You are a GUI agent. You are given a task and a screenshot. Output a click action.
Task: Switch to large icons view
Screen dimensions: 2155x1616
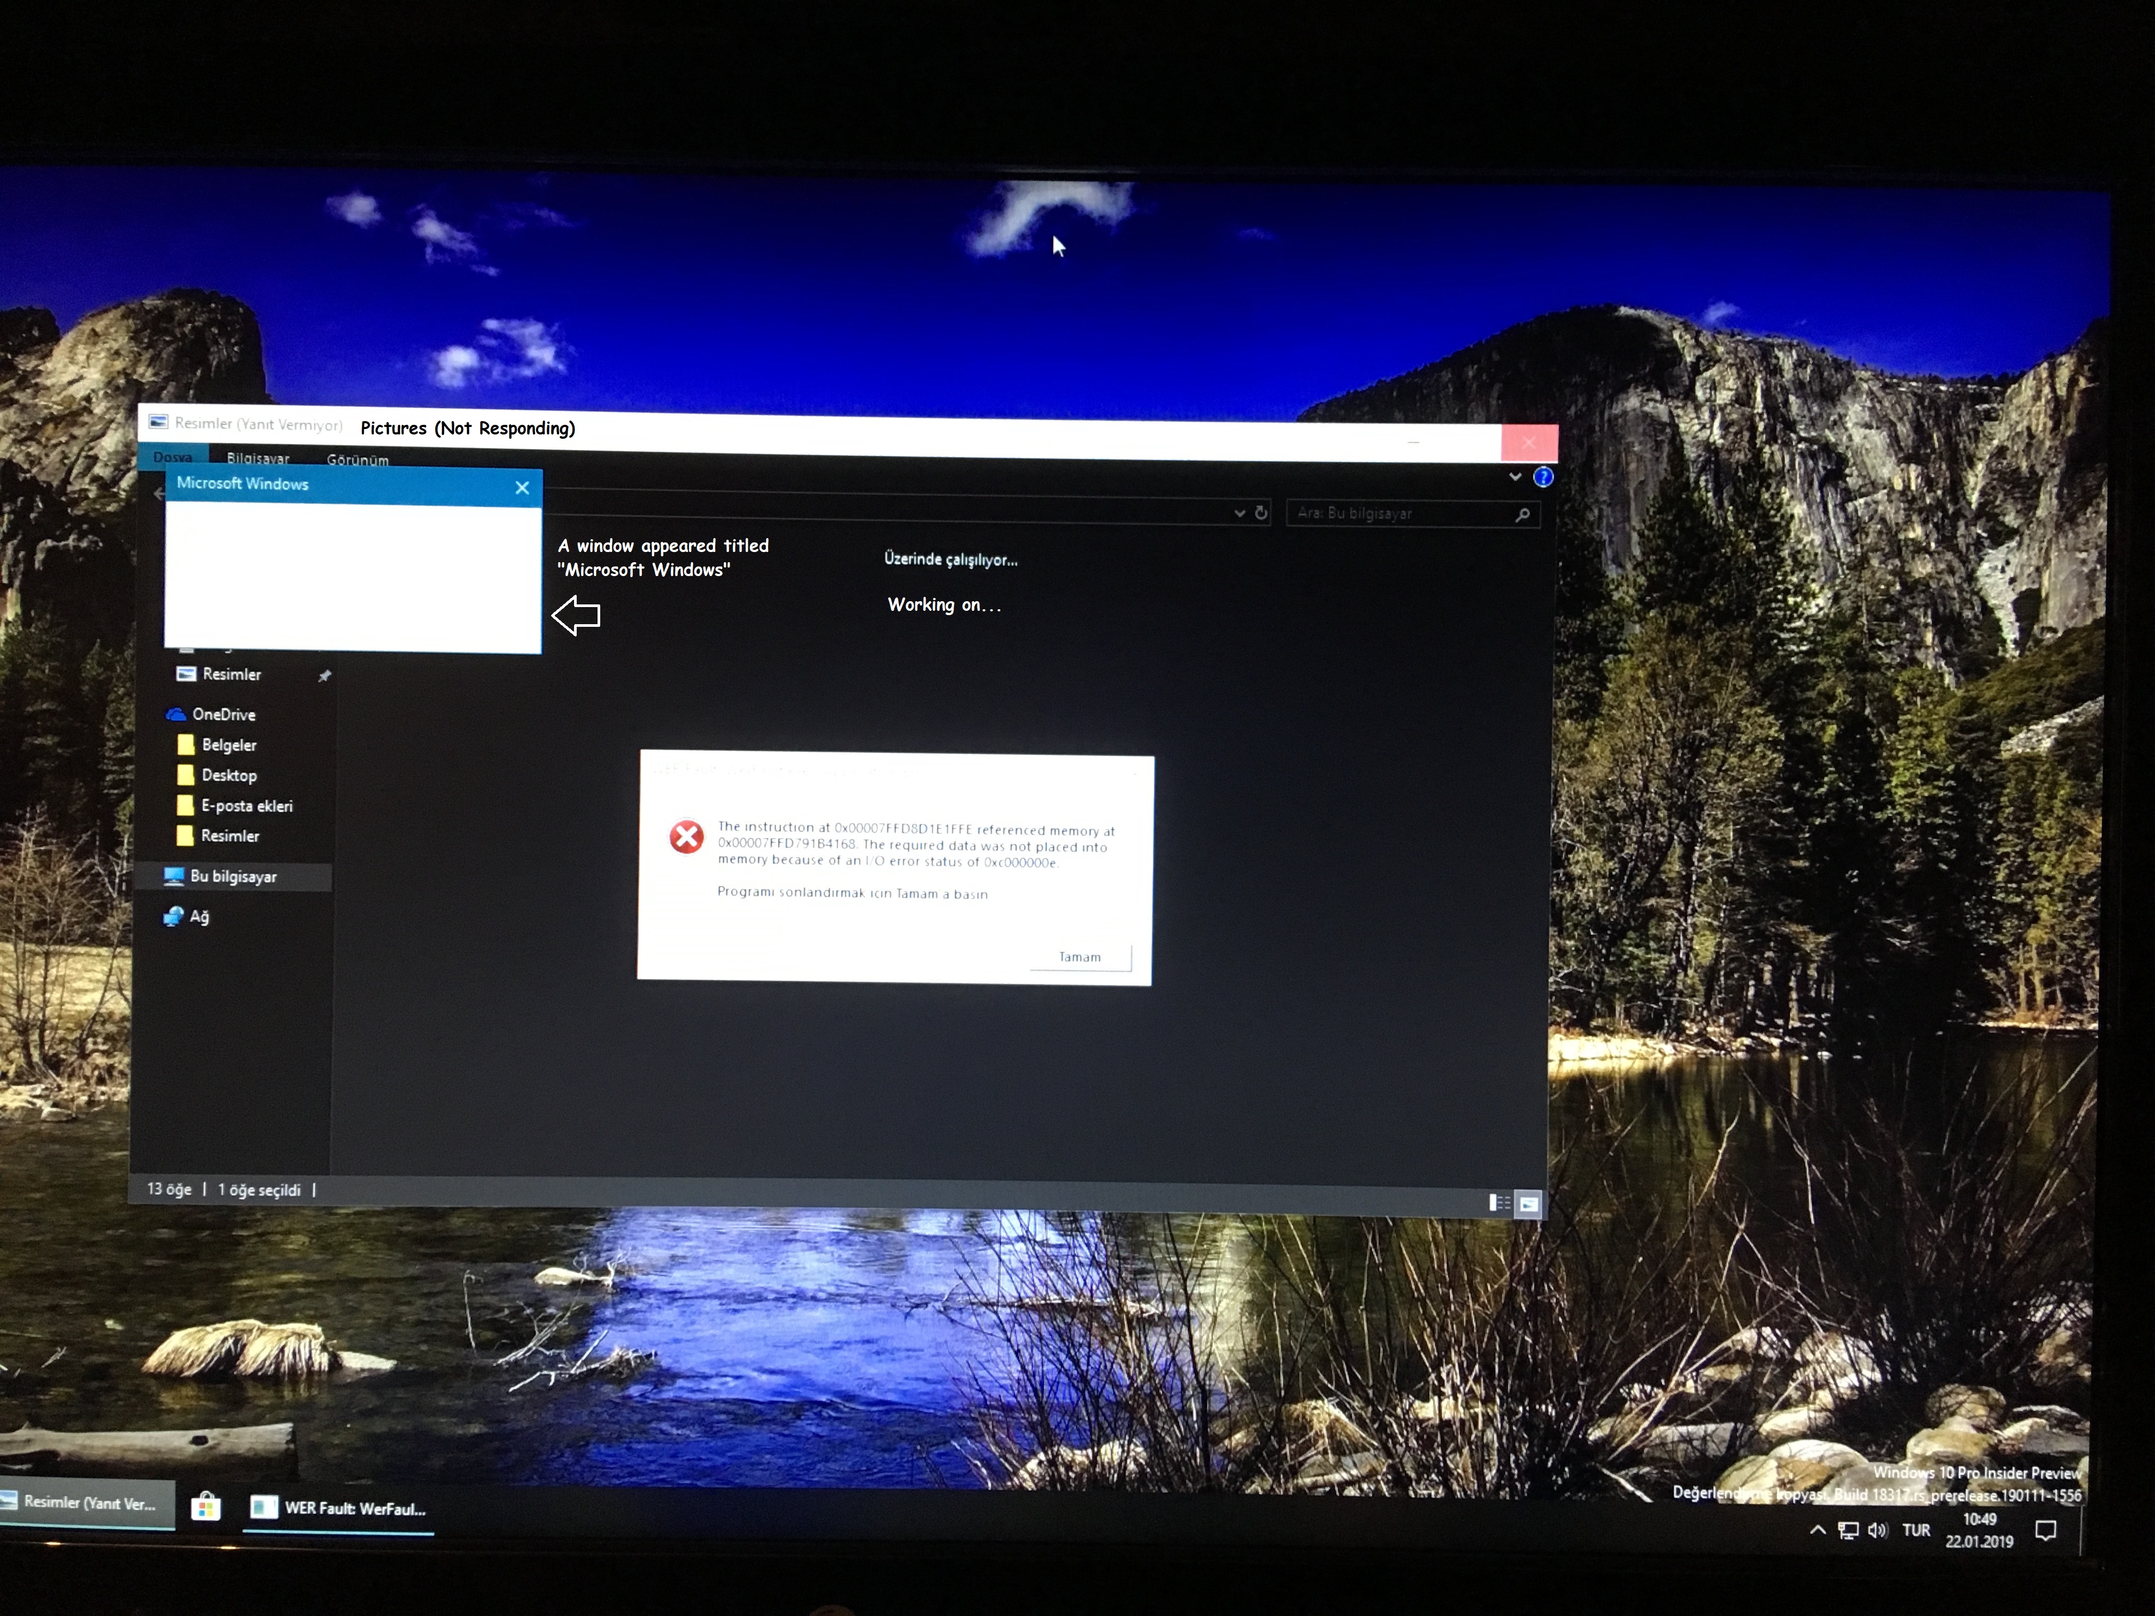click(1529, 1205)
